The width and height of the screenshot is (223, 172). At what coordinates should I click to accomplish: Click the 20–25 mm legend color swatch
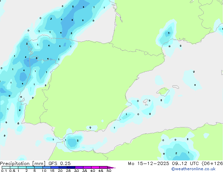point(63,167)
